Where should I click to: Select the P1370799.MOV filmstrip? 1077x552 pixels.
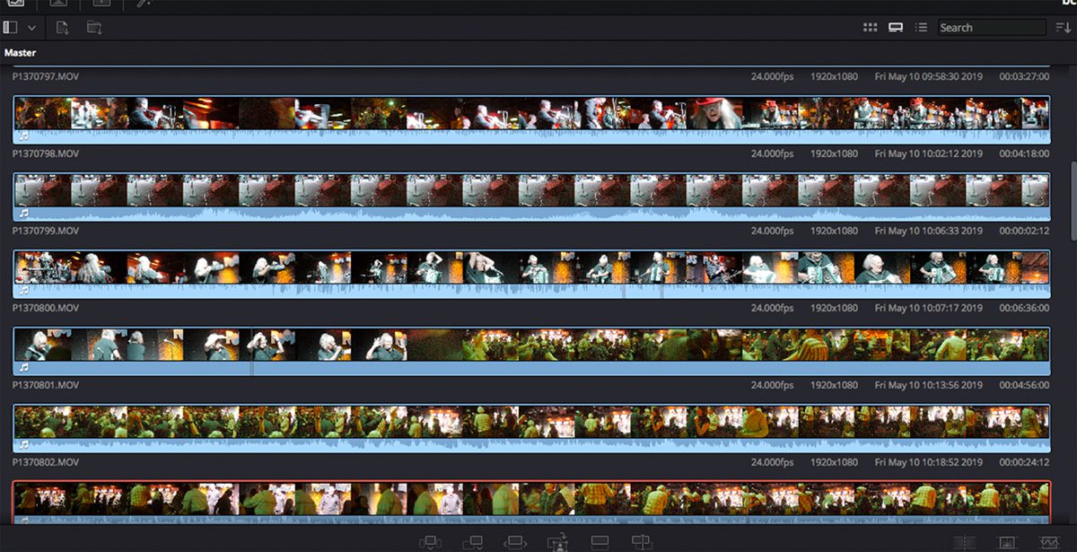click(x=531, y=274)
